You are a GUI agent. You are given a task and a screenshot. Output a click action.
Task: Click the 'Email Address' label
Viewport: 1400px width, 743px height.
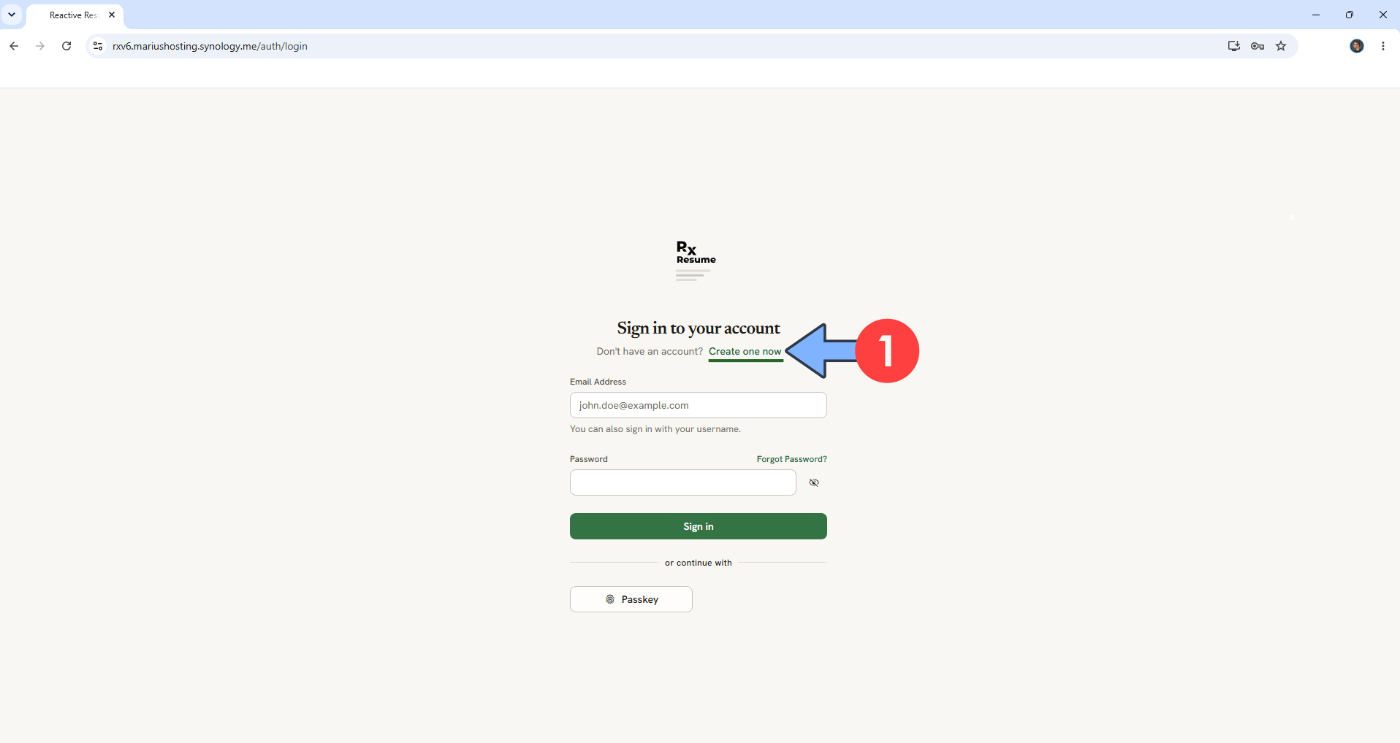point(598,382)
